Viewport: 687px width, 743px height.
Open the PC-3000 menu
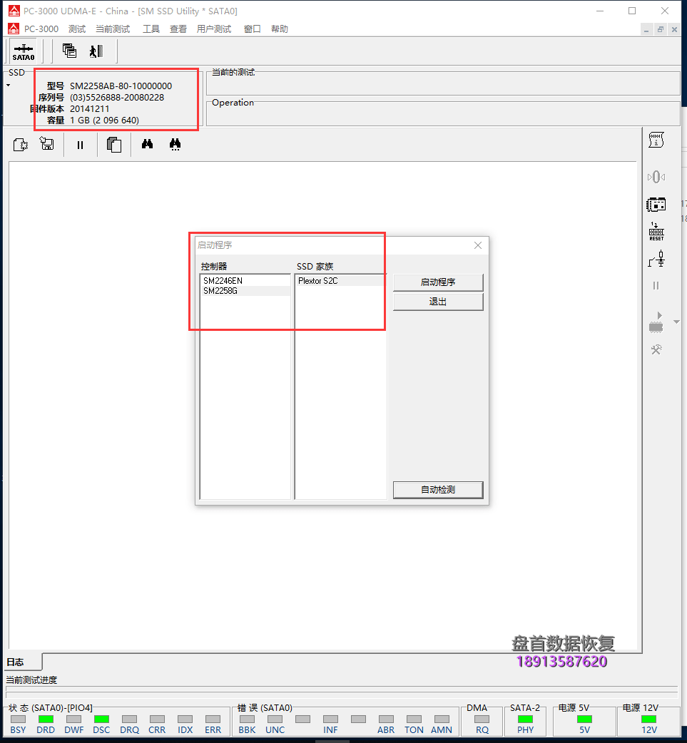tap(41, 29)
